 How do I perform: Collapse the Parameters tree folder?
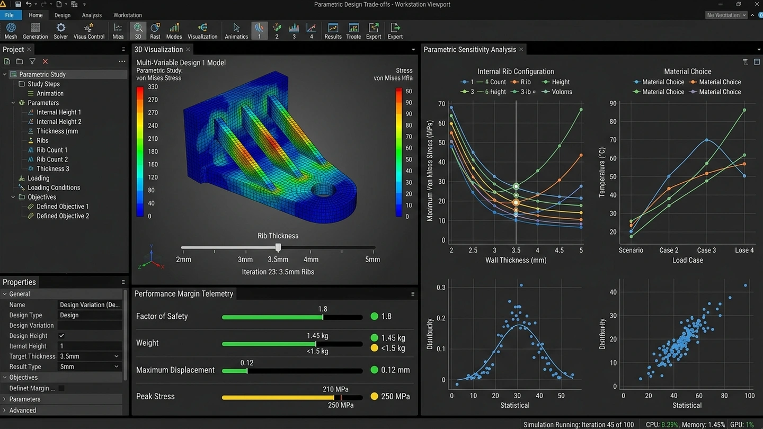coord(13,103)
